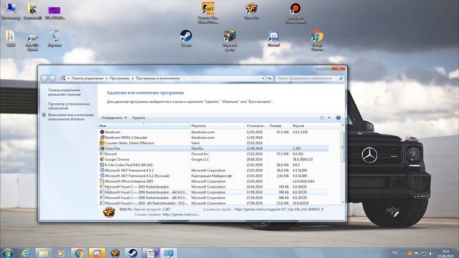Click the language indicator in the taskbar
Viewport: 459px width, 258px height.
(x=395, y=253)
